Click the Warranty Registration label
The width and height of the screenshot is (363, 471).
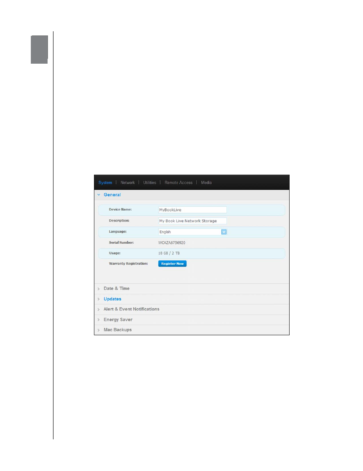click(x=128, y=264)
